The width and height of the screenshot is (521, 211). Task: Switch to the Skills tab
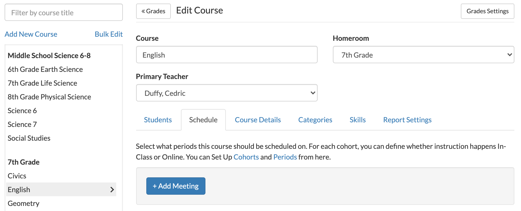pos(357,120)
